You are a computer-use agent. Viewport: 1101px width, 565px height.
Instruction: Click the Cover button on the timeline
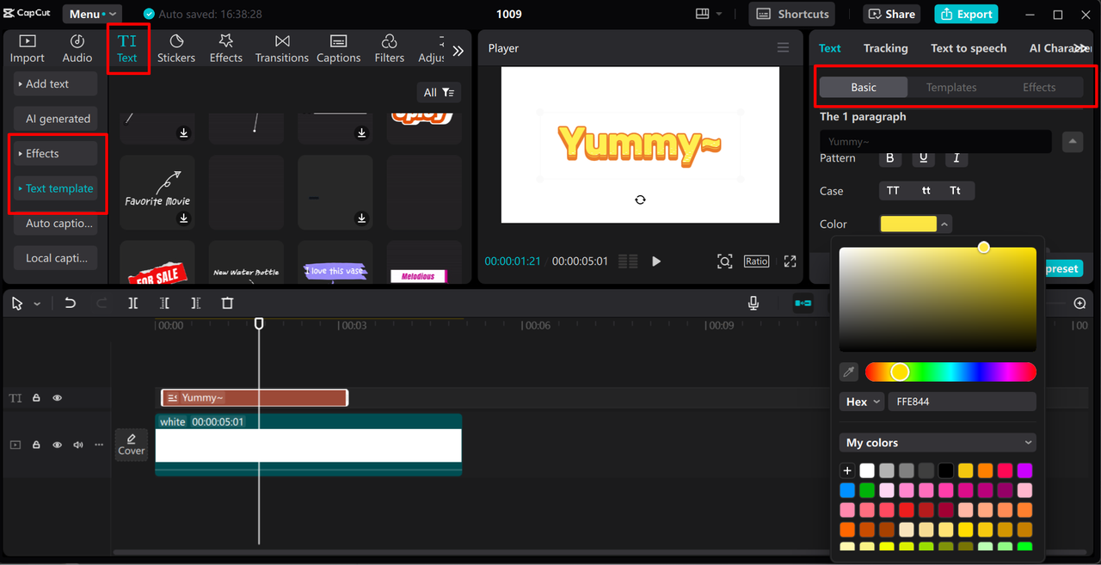[132, 445]
